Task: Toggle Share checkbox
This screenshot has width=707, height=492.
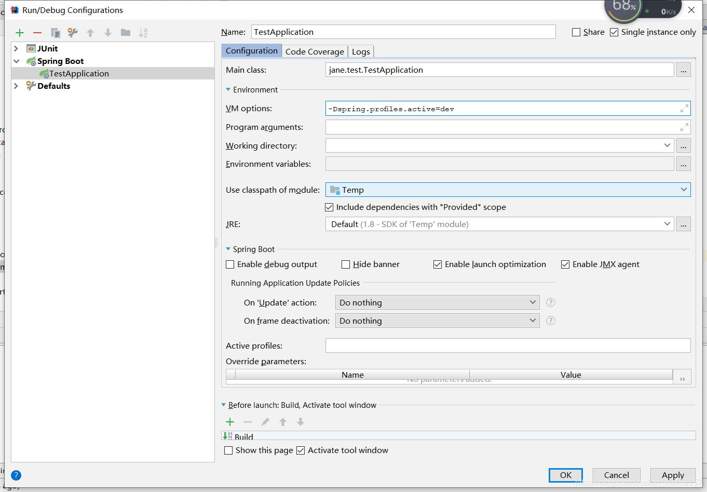Action: coord(576,32)
